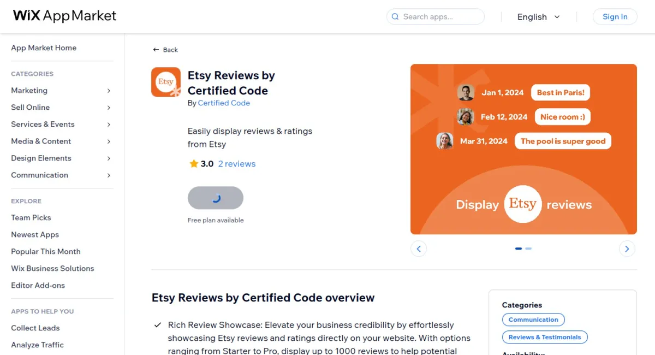This screenshot has width=655, height=355.
Task: Click the round Etsy logo in banner
Action: (523, 204)
